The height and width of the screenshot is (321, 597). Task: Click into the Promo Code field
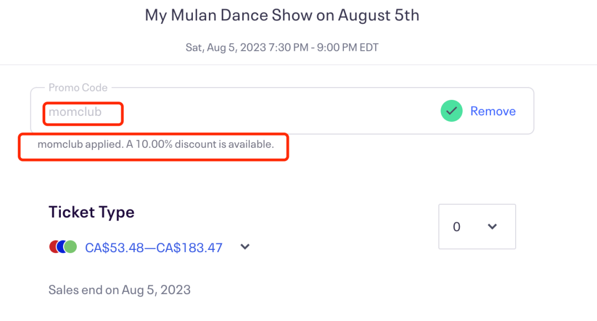pyautogui.click(x=276, y=112)
